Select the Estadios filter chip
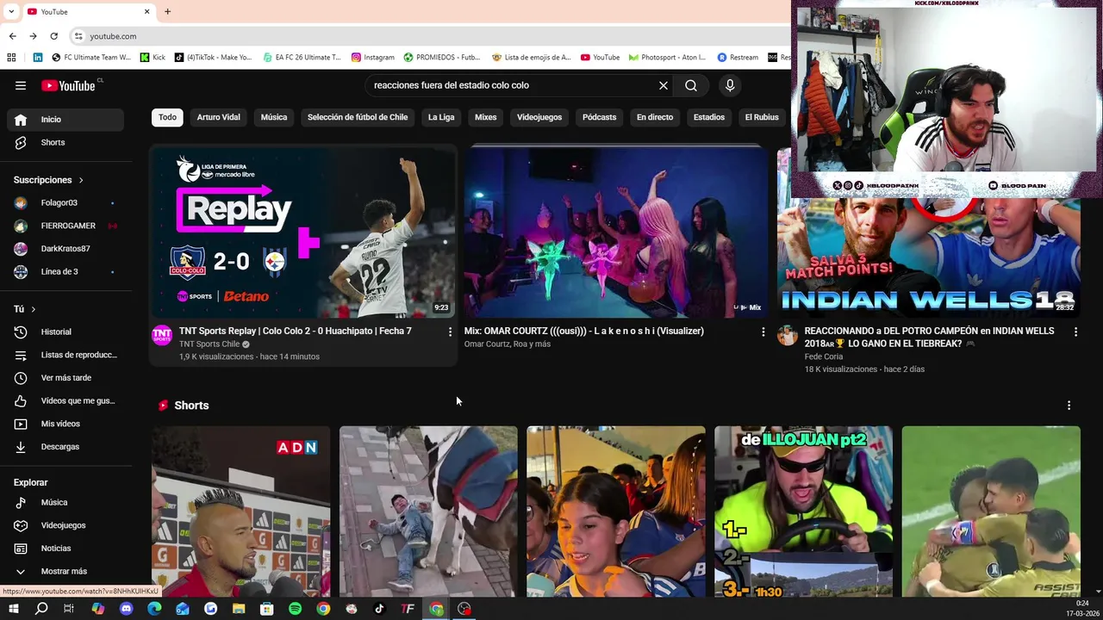Image resolution: width=1103 pixels, height=620 pixels. 709,117
